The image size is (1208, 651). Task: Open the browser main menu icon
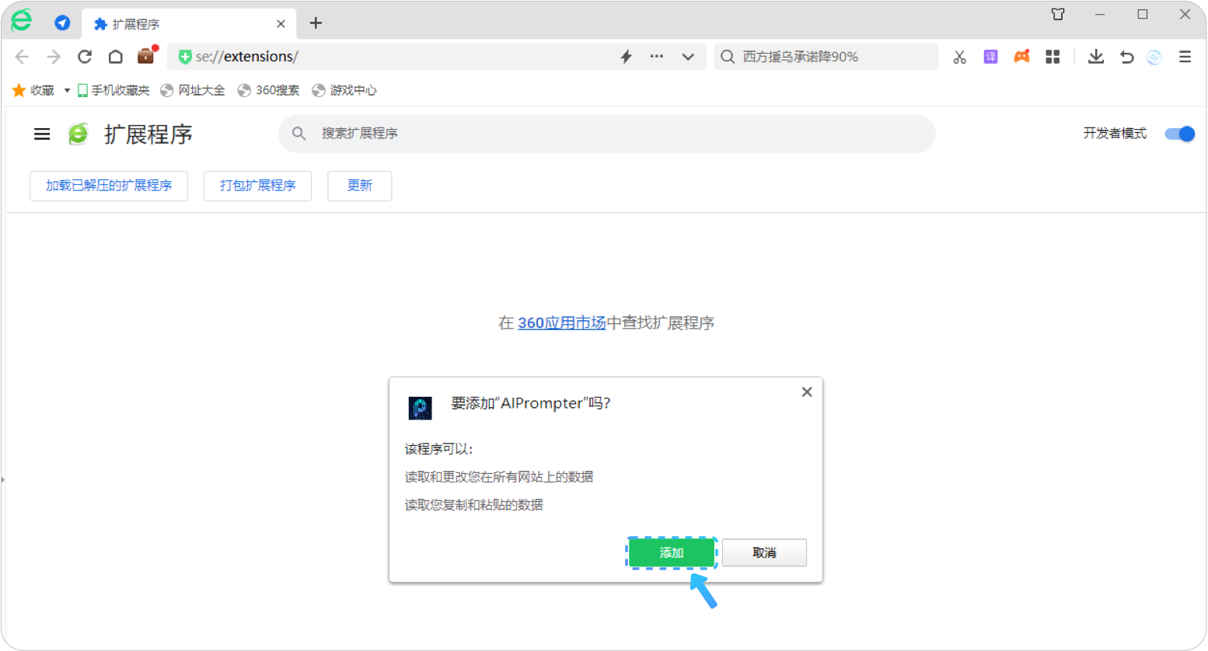pyautogui.click(x=1185, y=57)
